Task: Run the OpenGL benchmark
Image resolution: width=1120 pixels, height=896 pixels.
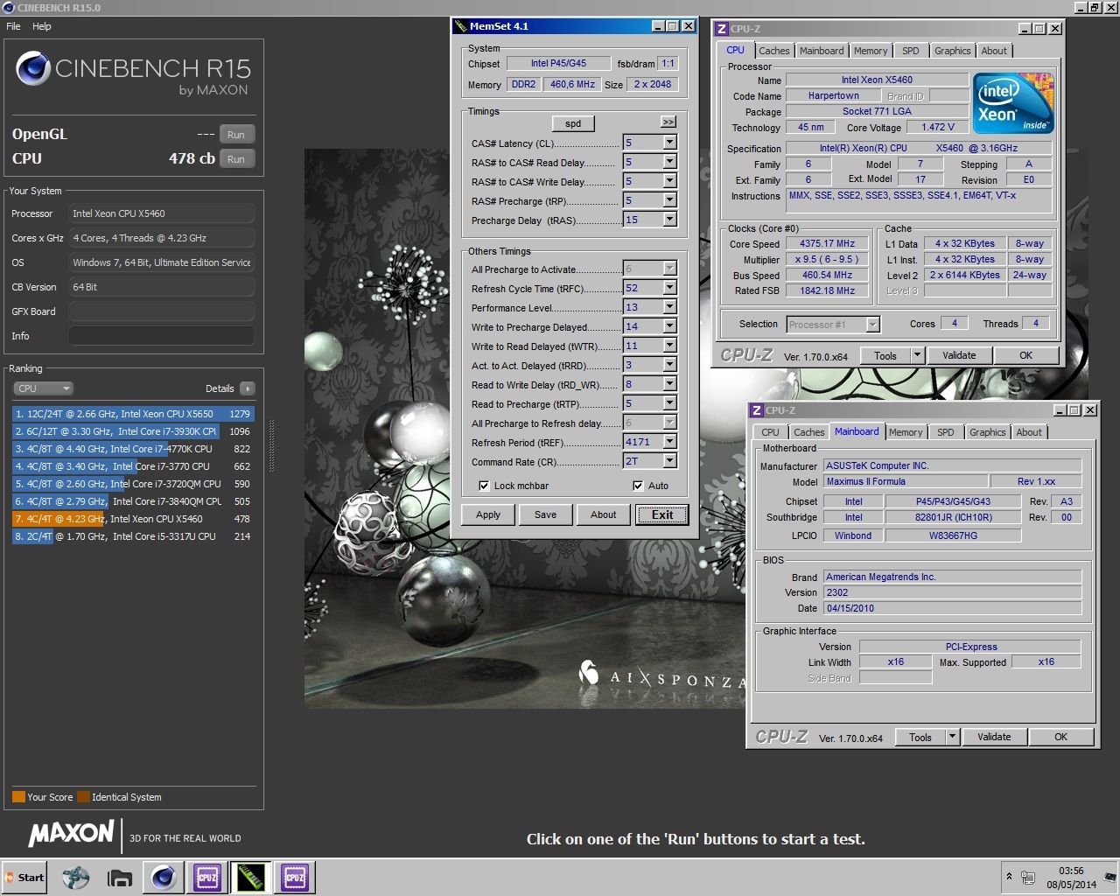Action: coord(236,135)
